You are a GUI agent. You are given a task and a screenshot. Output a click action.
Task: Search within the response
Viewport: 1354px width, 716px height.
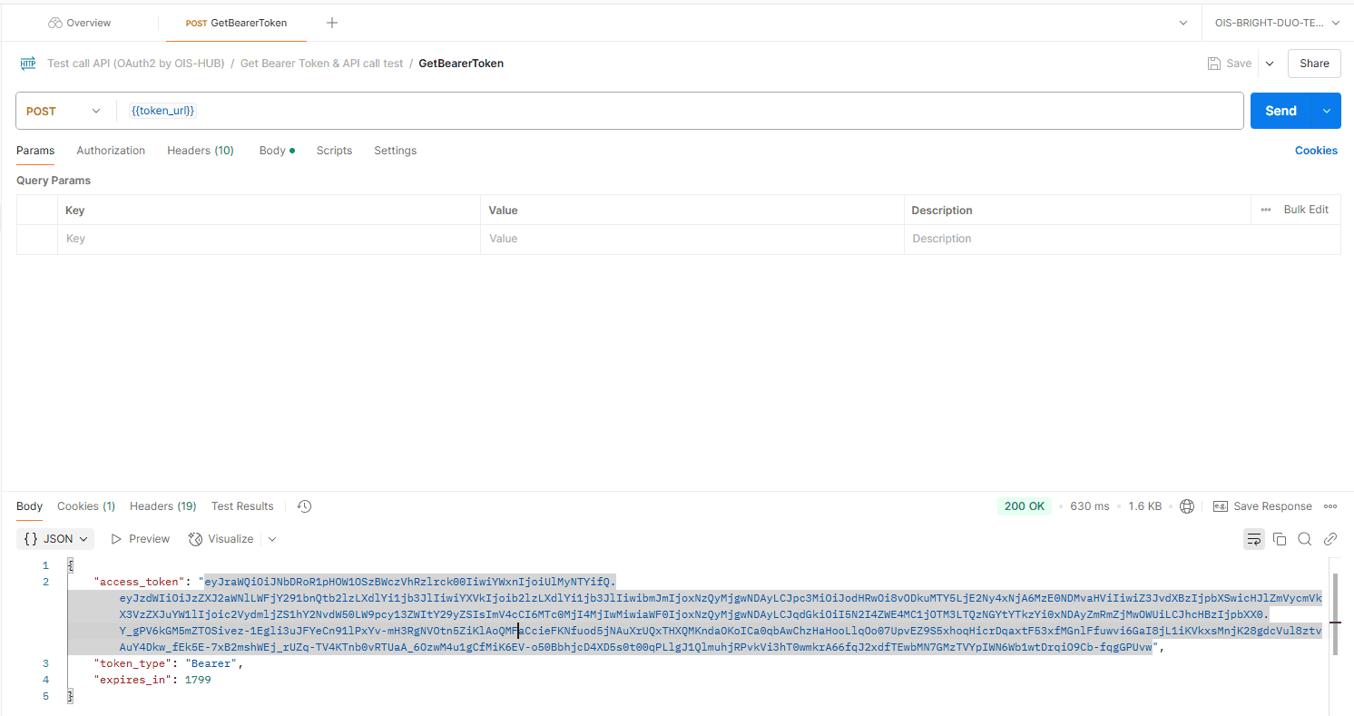coord(1305,539)
